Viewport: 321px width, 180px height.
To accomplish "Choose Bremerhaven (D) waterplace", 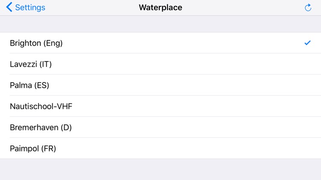I will point(160,127).
